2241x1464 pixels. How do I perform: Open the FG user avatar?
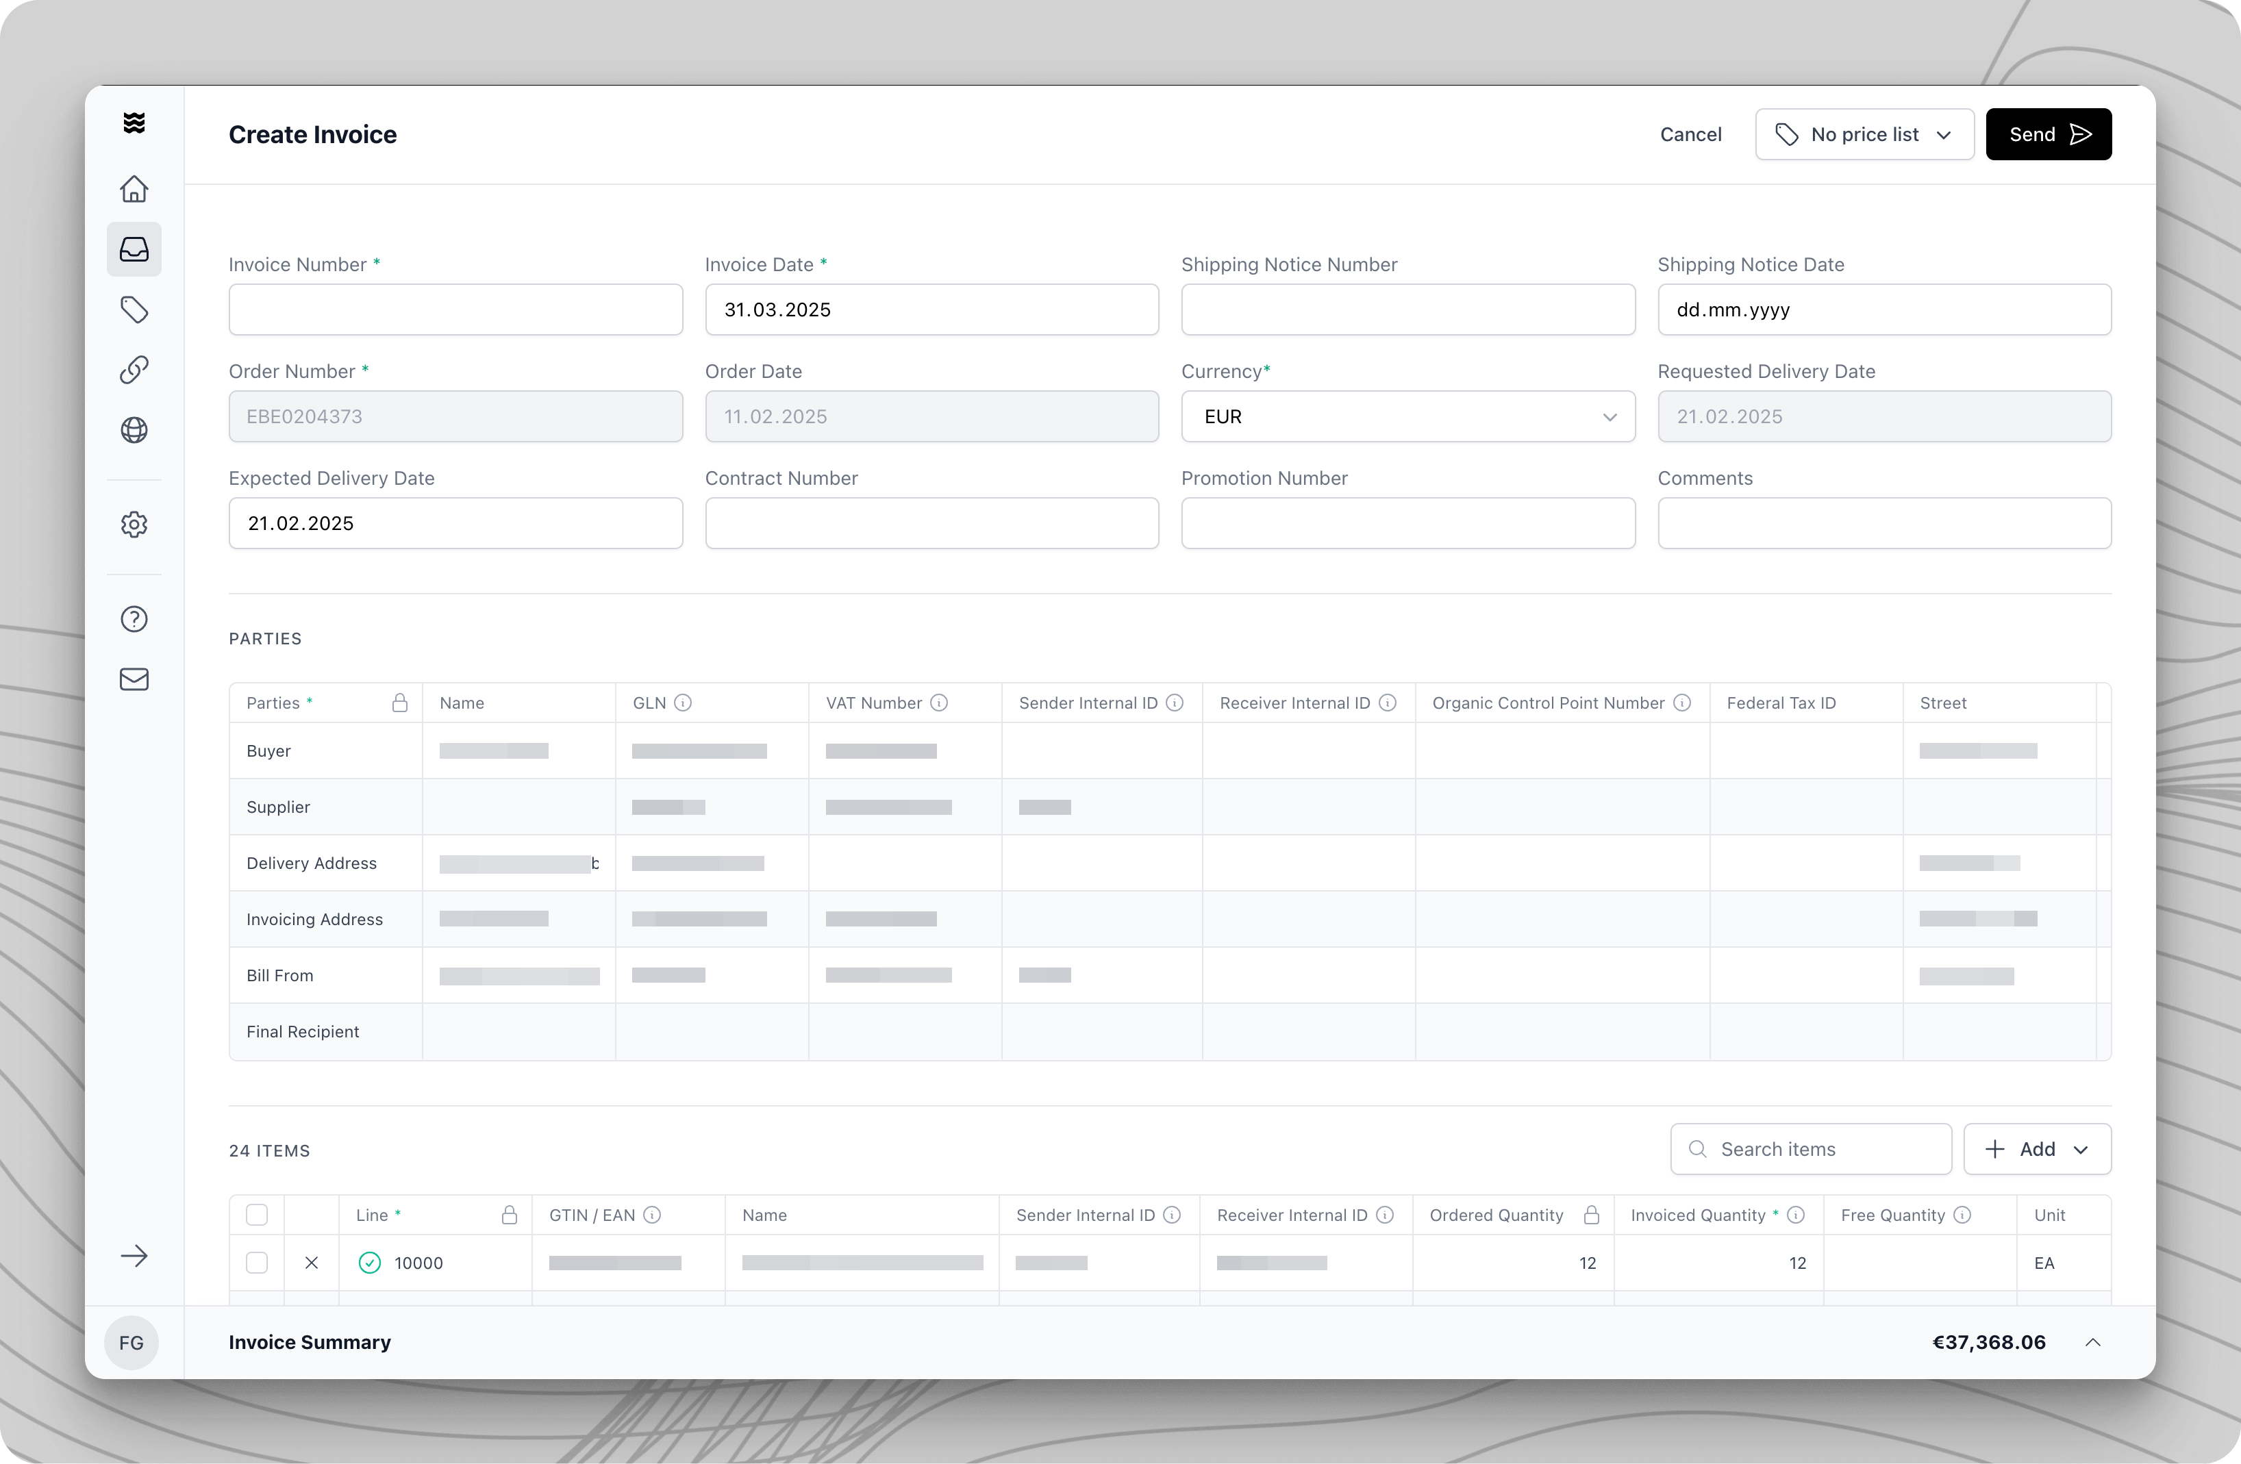click(132, 1343)
